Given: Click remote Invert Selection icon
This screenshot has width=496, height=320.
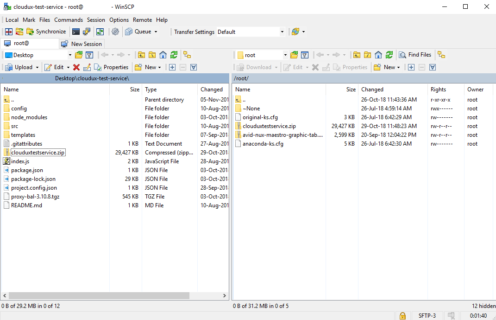Looking at the screenshot, I should (433, 67).
